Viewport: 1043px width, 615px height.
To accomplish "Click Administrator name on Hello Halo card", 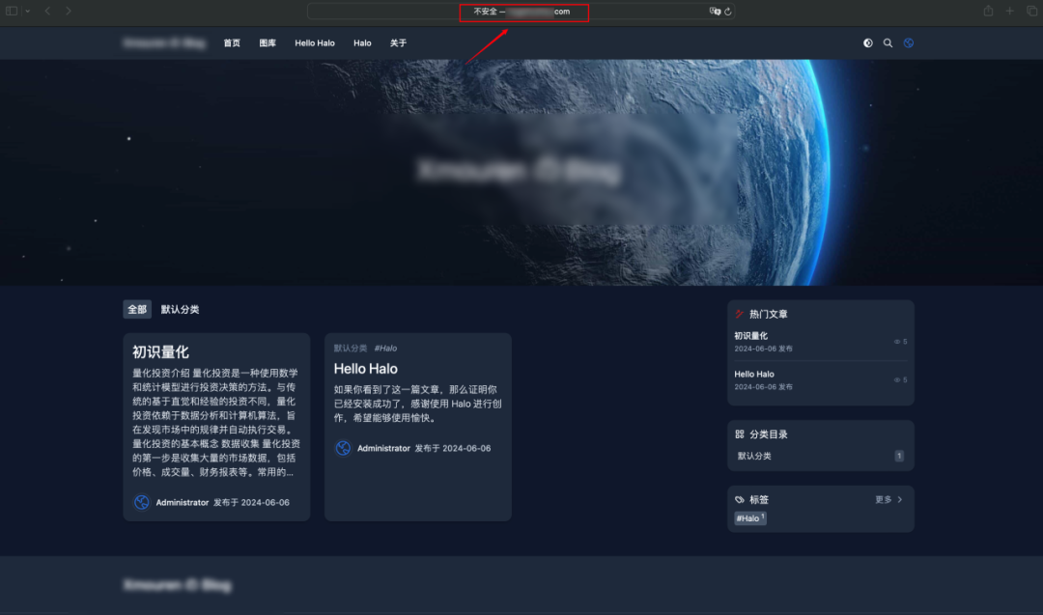I will pyautogui.click(x=383, y=449).
